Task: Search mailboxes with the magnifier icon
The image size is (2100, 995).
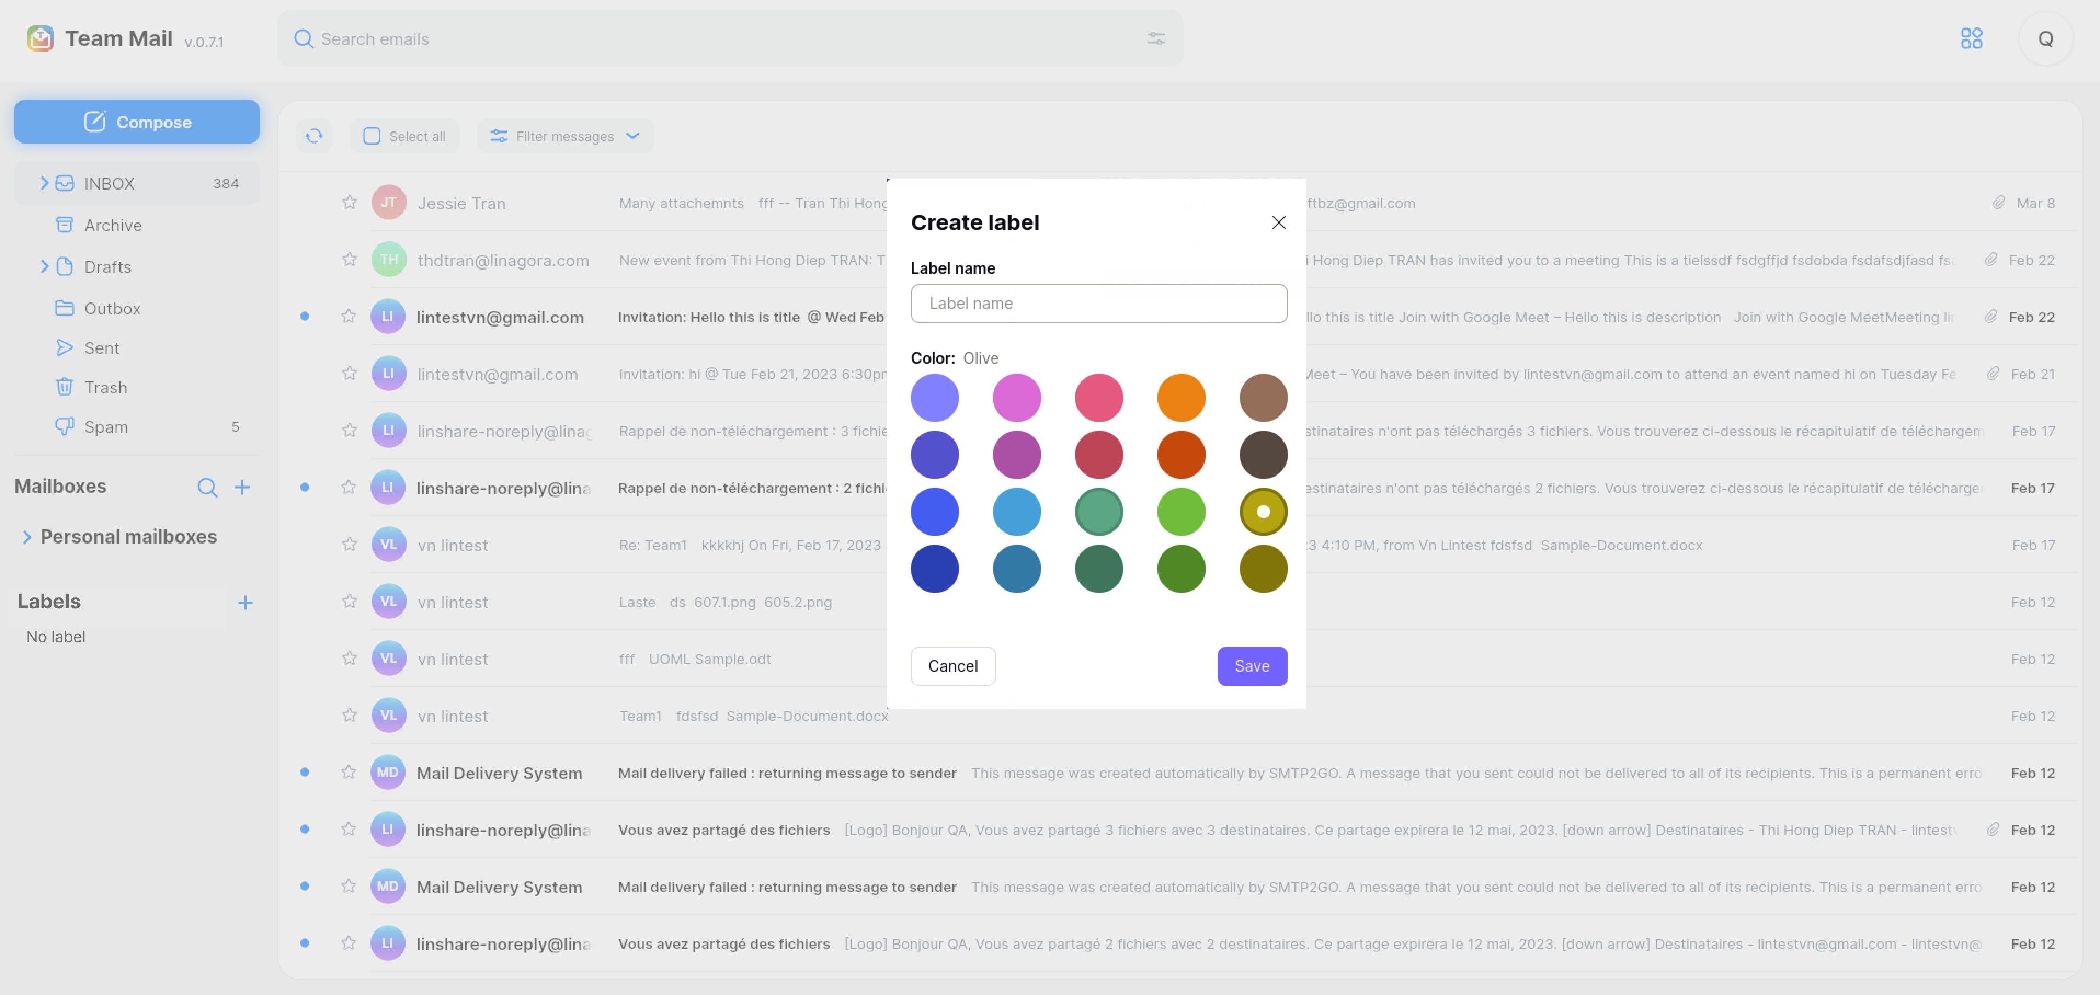Action: pyautogui.click(x=207, y=487)
